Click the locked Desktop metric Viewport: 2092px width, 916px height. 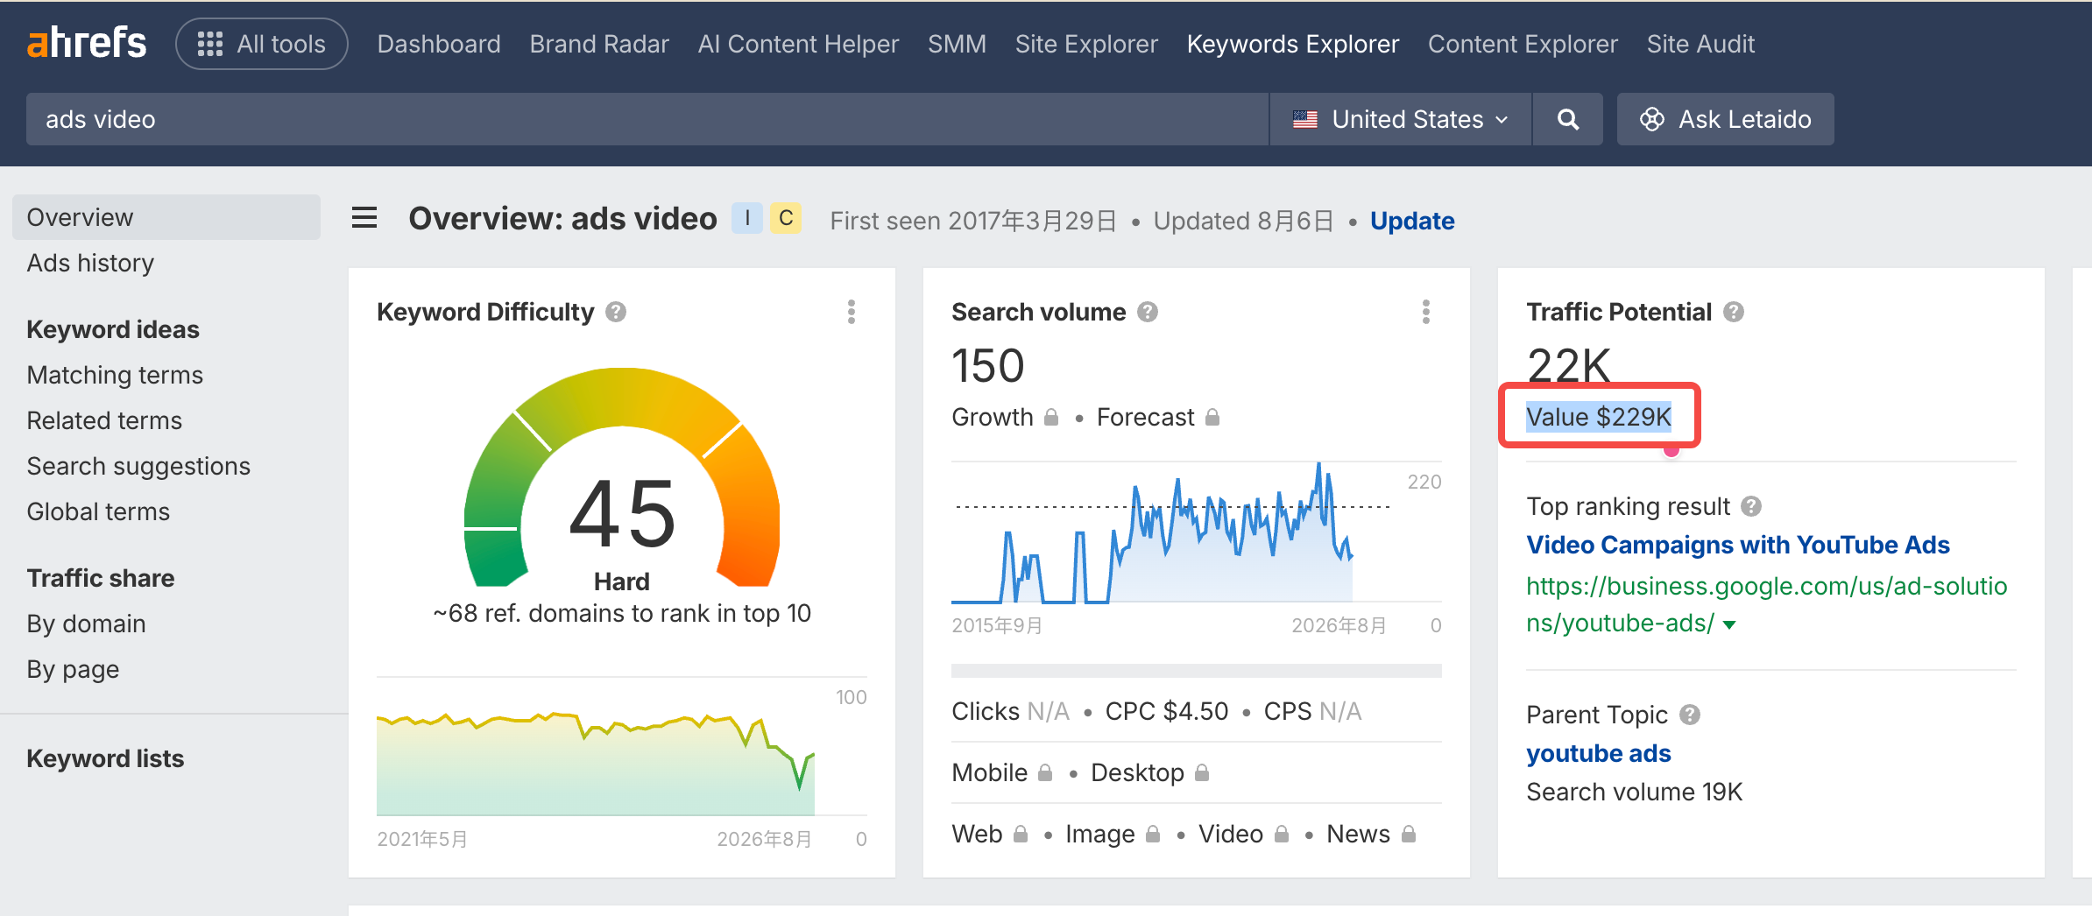click(1150, 772)
